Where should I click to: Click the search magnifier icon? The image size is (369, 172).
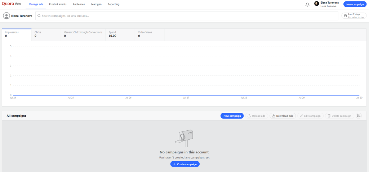pyautogui.click(x=39, y=16)
